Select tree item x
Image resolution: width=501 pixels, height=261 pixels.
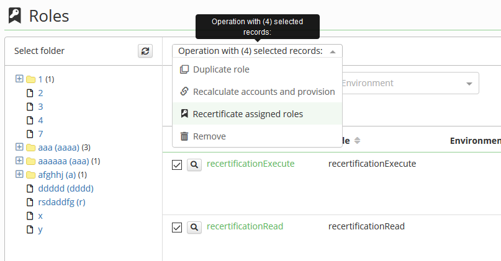click(40, 216)
